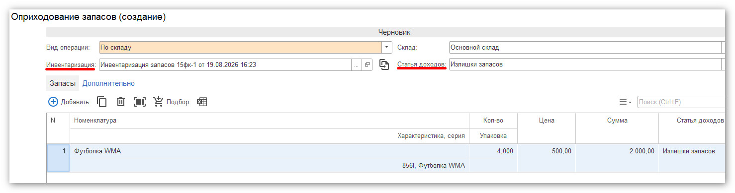Select the row number 1 cell
The image size is (735, 193).
coord(58,158)
